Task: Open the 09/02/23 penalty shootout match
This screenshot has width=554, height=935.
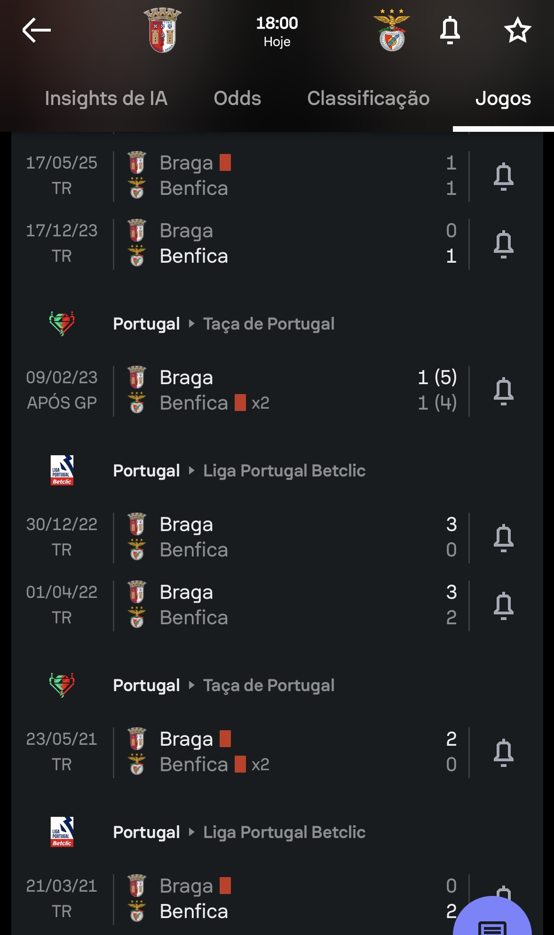Action: click(x=282, y=390)
